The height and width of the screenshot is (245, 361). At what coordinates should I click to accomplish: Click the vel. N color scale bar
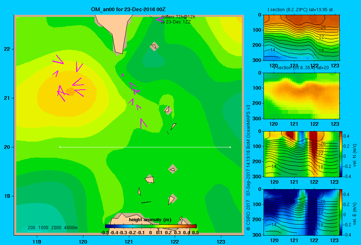click(341, 154)
